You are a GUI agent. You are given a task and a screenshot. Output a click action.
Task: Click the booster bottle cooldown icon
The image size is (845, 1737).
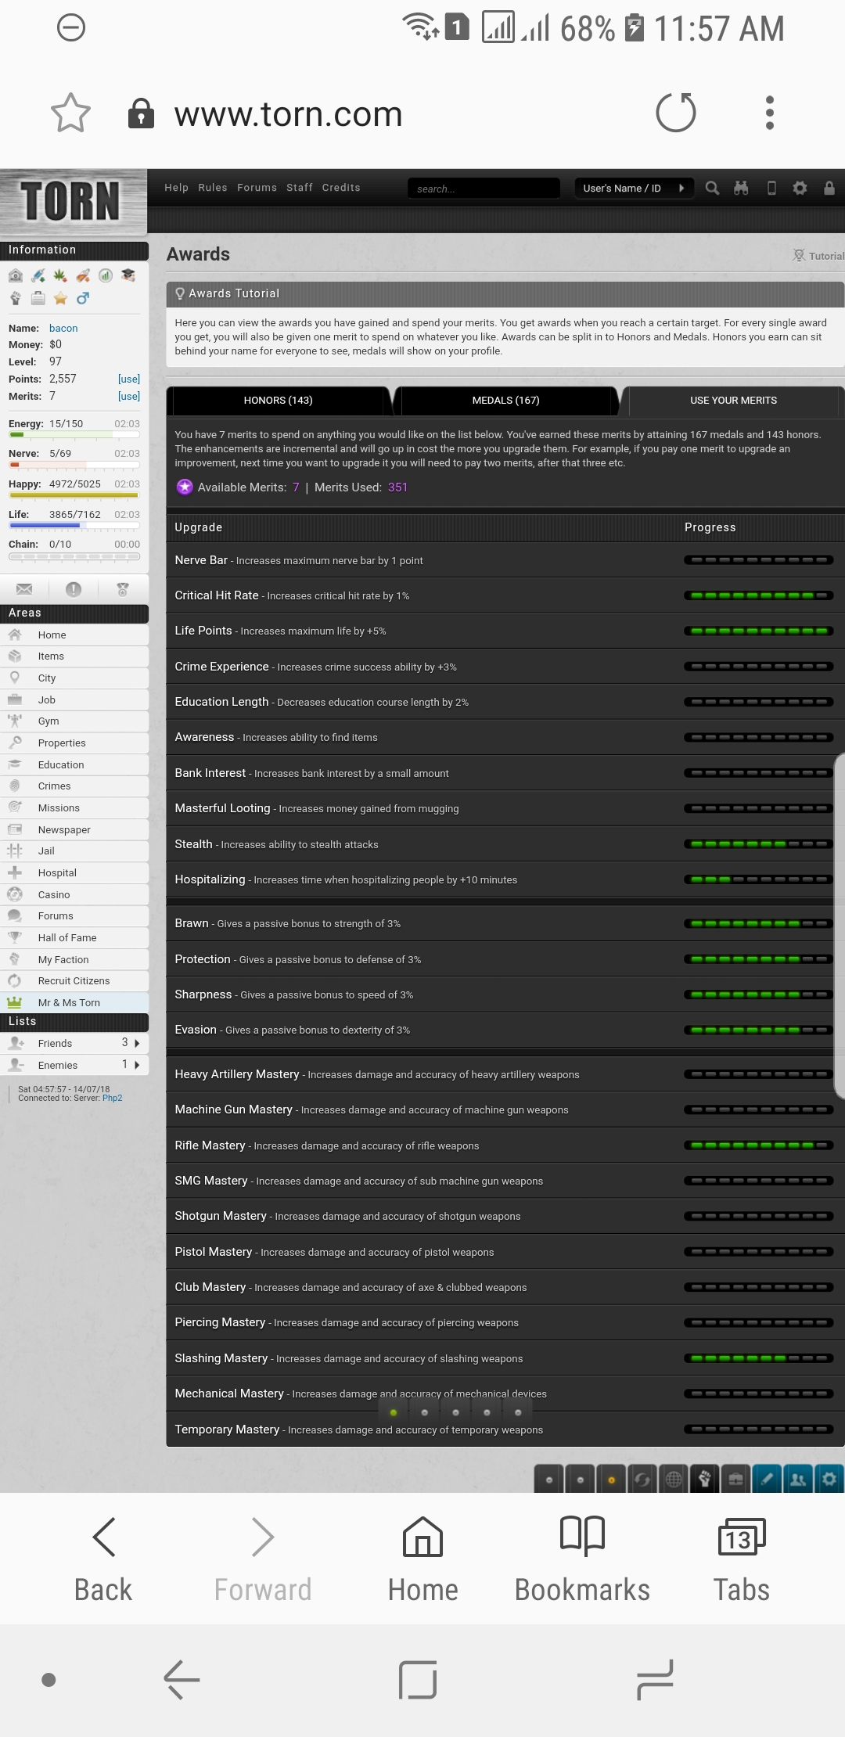[83, 275]
